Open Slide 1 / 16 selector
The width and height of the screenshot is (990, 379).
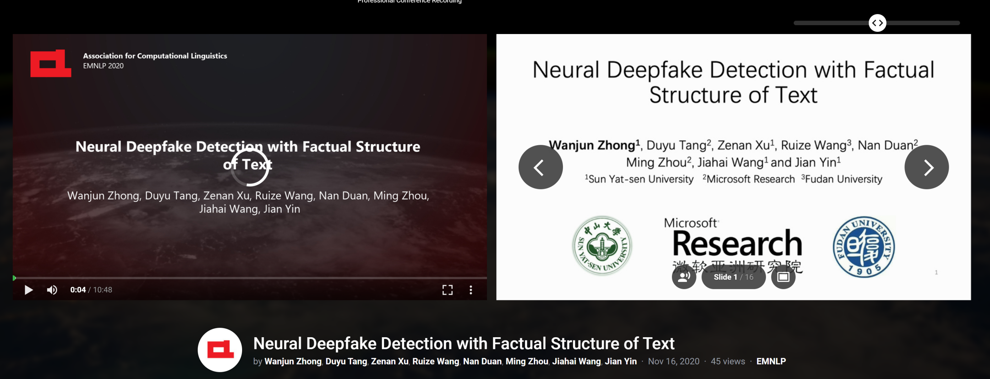[x=733, y=277]
